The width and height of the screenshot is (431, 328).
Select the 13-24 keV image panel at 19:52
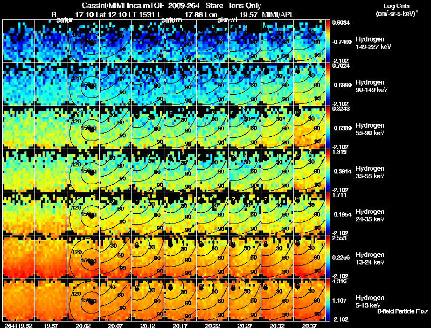(18, 257)
